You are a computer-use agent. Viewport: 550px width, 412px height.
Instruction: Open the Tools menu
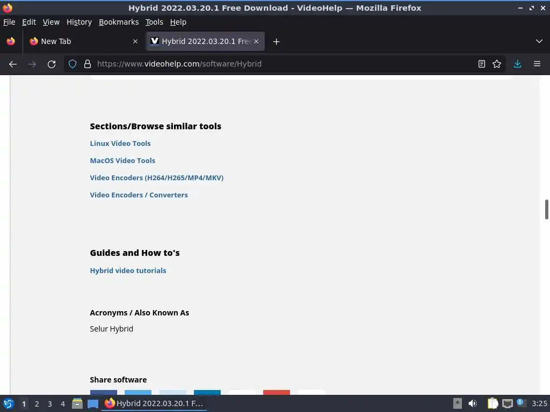point(154,22)
